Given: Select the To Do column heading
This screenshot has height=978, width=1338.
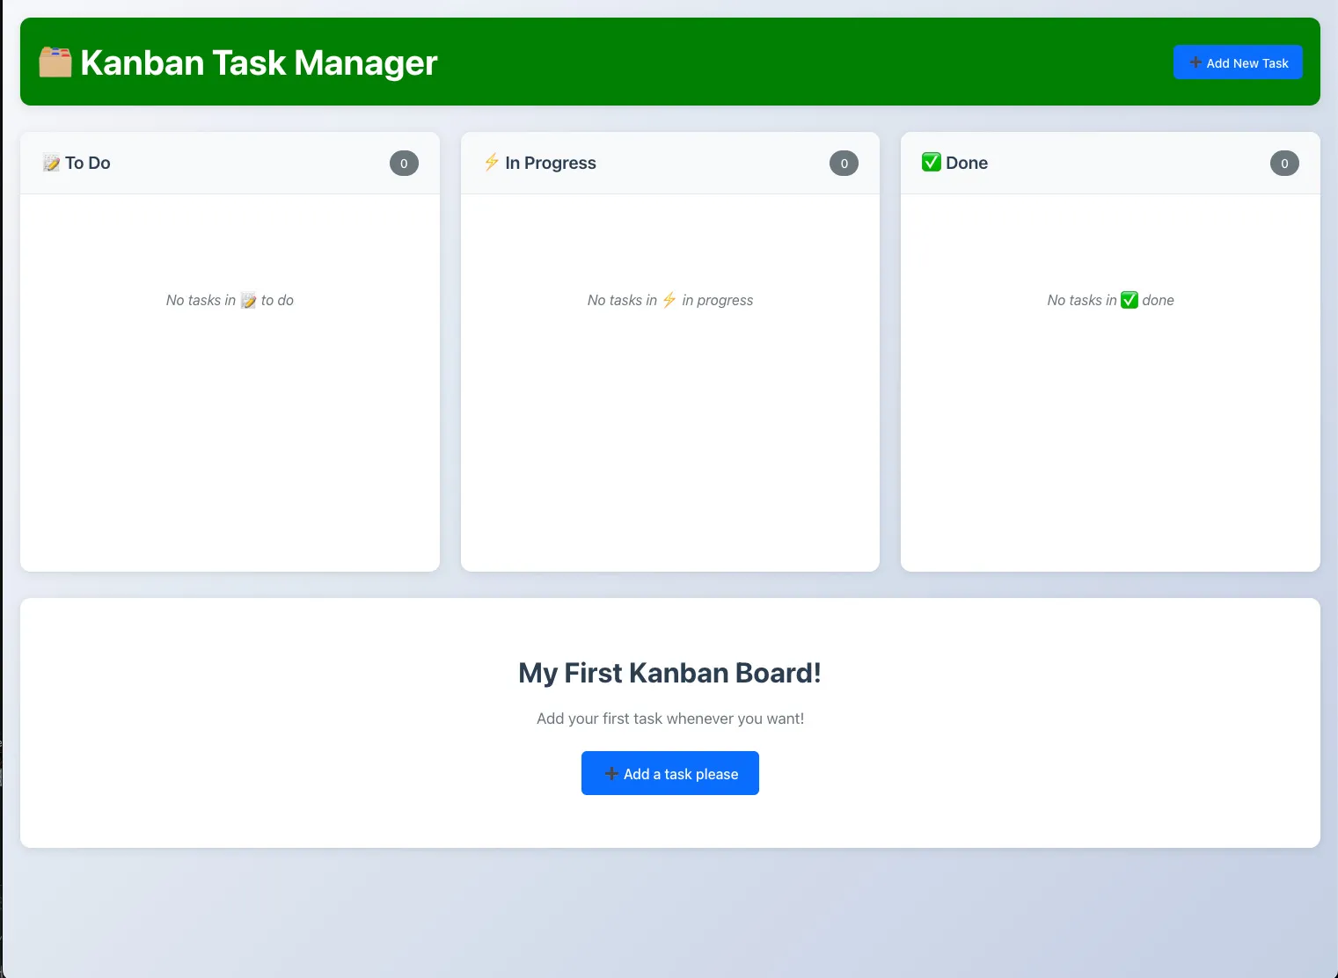Looking at the screenshot, I should pos(87,164).
